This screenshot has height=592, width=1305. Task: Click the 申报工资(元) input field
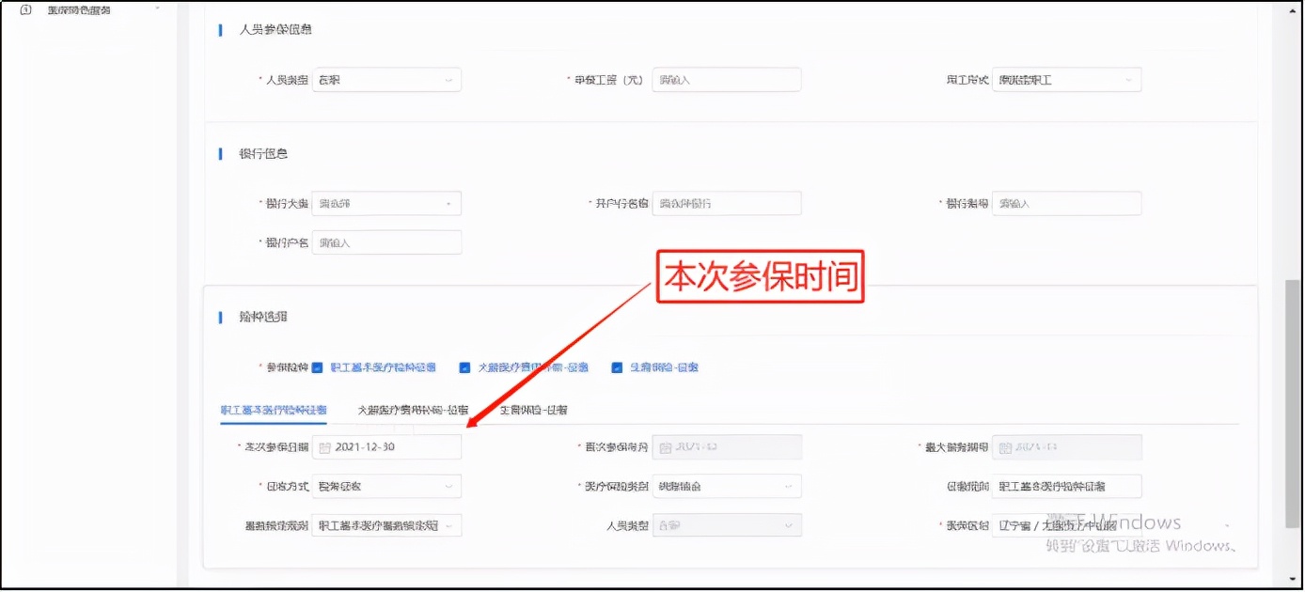726,79
